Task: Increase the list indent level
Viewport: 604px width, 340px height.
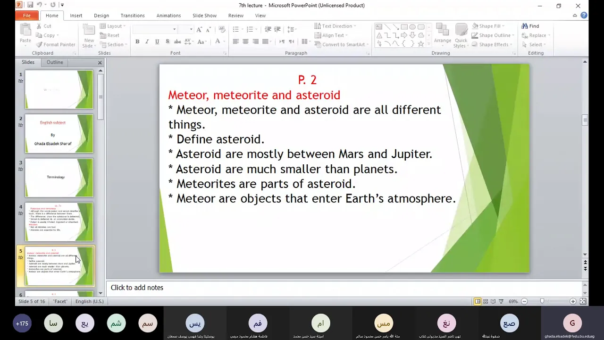Action: (x=277, y=29)
